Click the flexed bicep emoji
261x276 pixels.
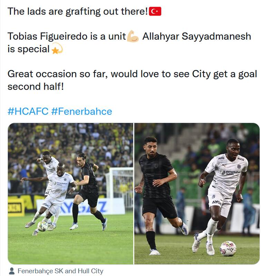click(x=133, y=36)
